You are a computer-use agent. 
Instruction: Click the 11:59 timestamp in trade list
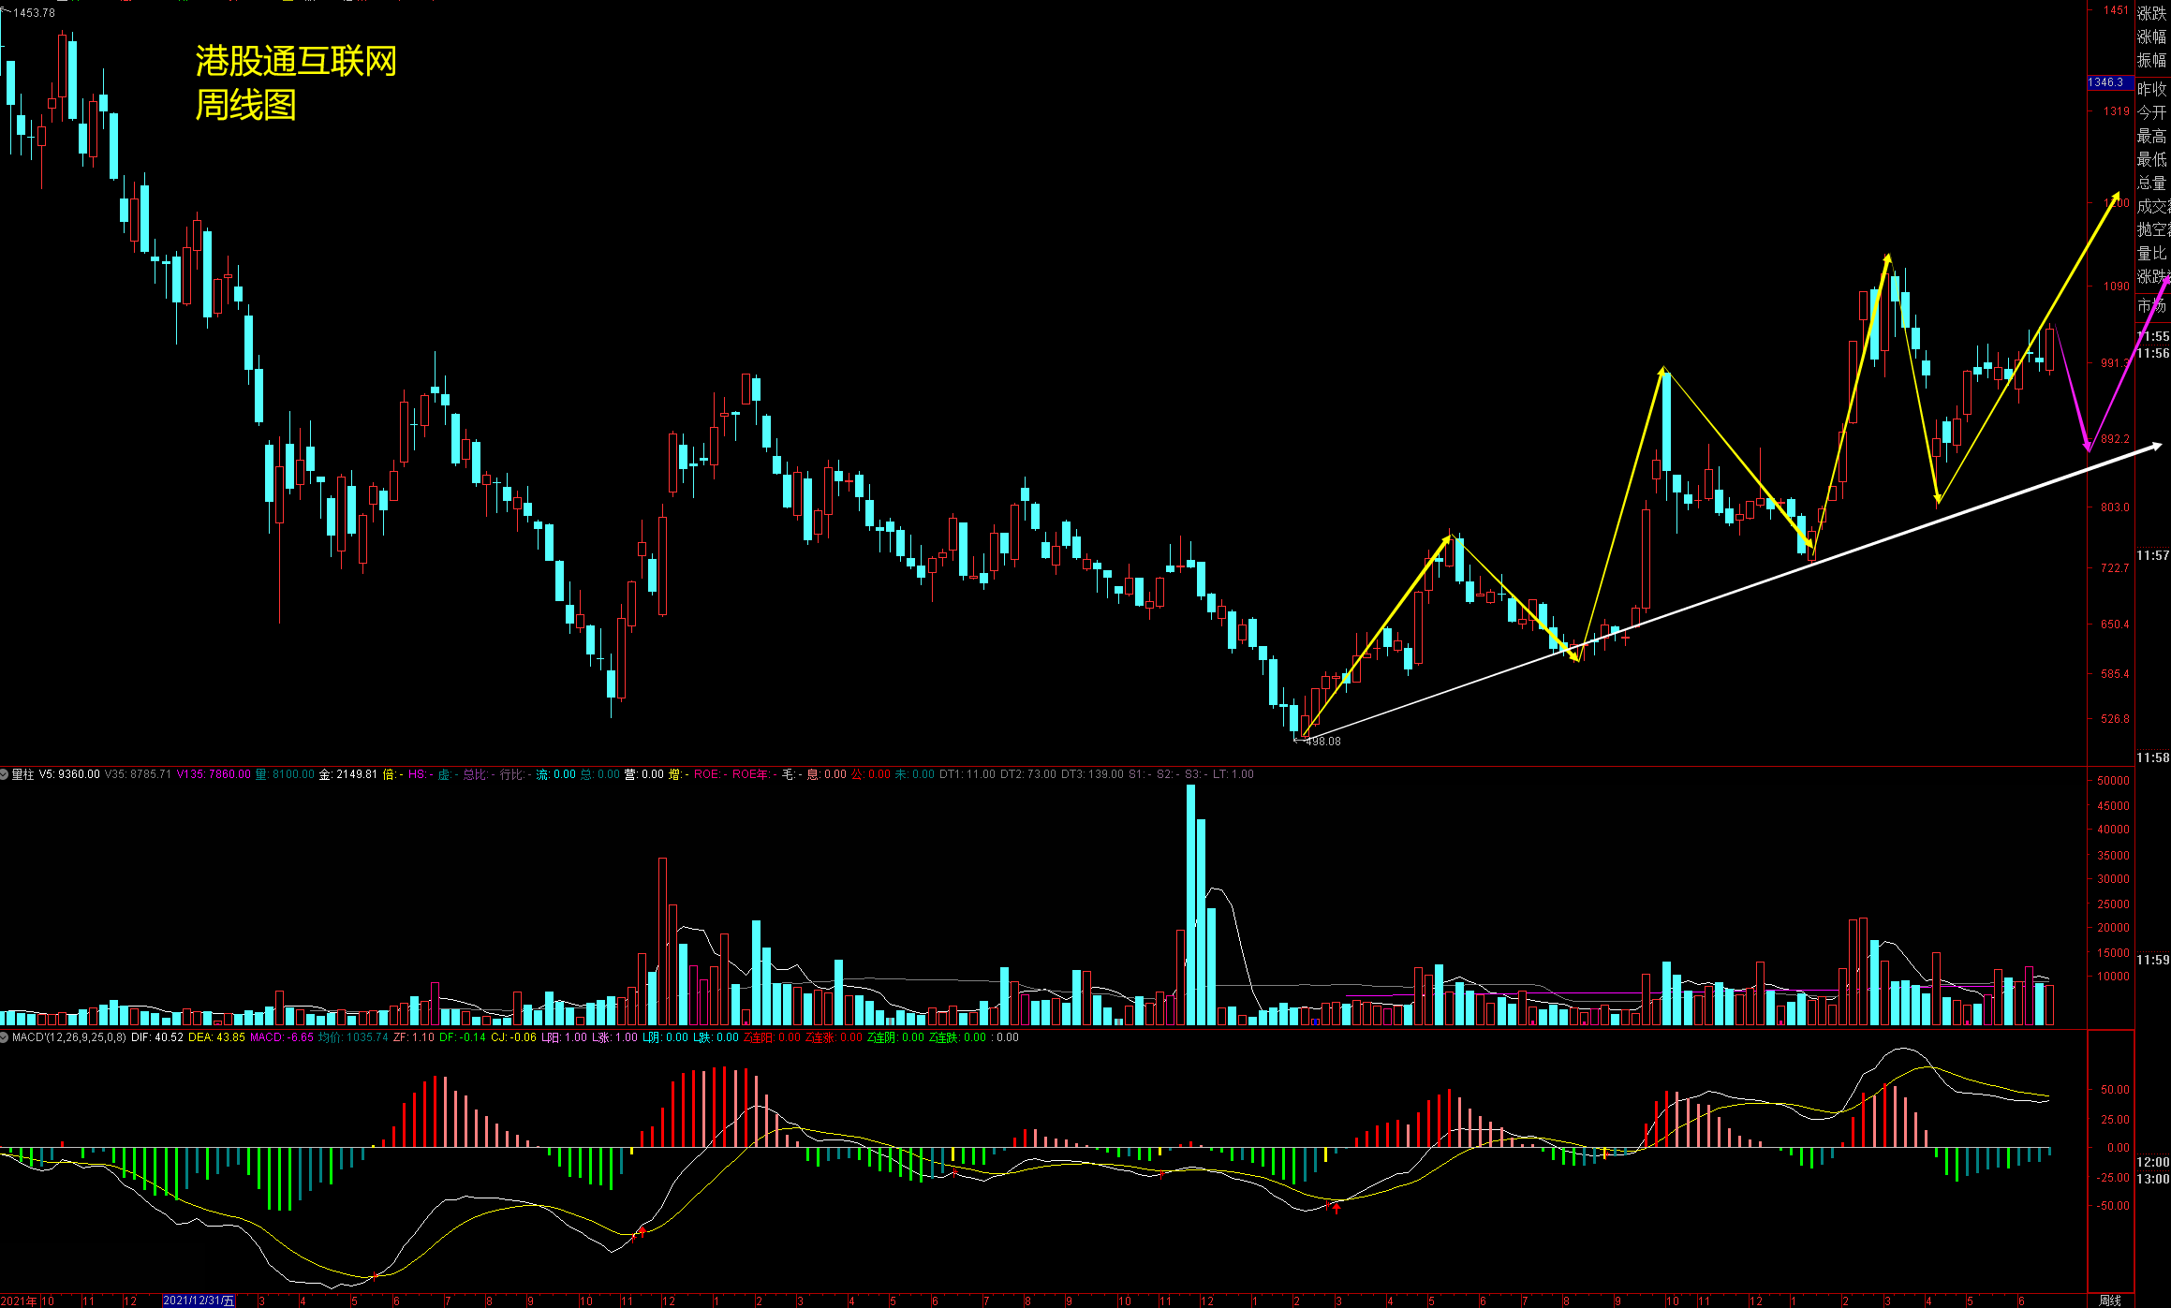2153,959
